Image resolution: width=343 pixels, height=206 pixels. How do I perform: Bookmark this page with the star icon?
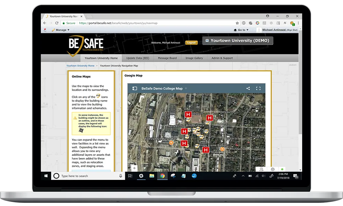tap(237, 23)
